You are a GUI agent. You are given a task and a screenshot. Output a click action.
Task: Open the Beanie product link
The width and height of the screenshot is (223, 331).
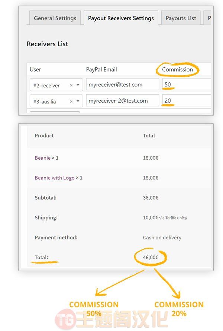pyautogui.click(x=43, y=158)
